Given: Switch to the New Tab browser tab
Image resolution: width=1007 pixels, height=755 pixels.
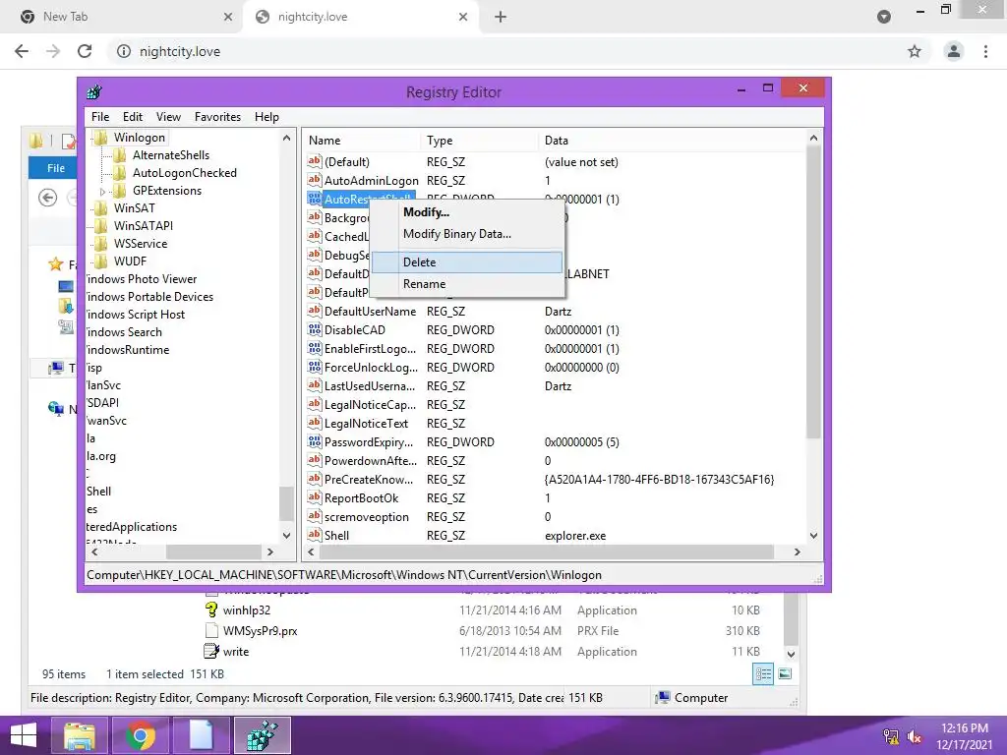Looking at the screenshot, I should [x=121, y=17].
